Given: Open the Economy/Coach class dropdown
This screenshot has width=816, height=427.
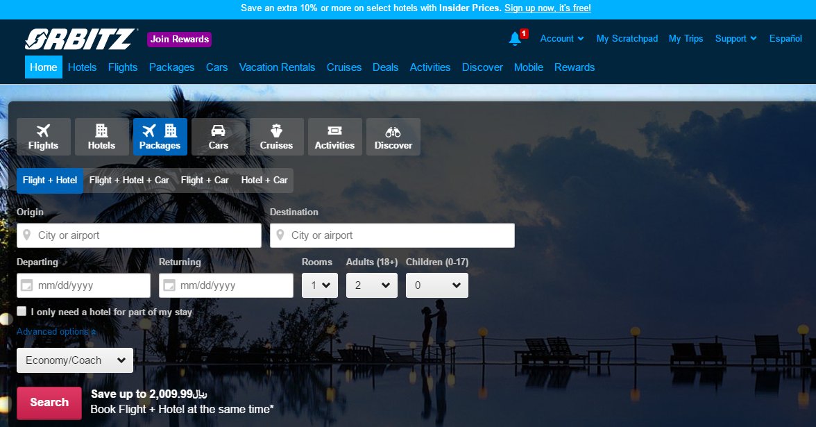Looking at the screenshot, I should coord(75,360).
